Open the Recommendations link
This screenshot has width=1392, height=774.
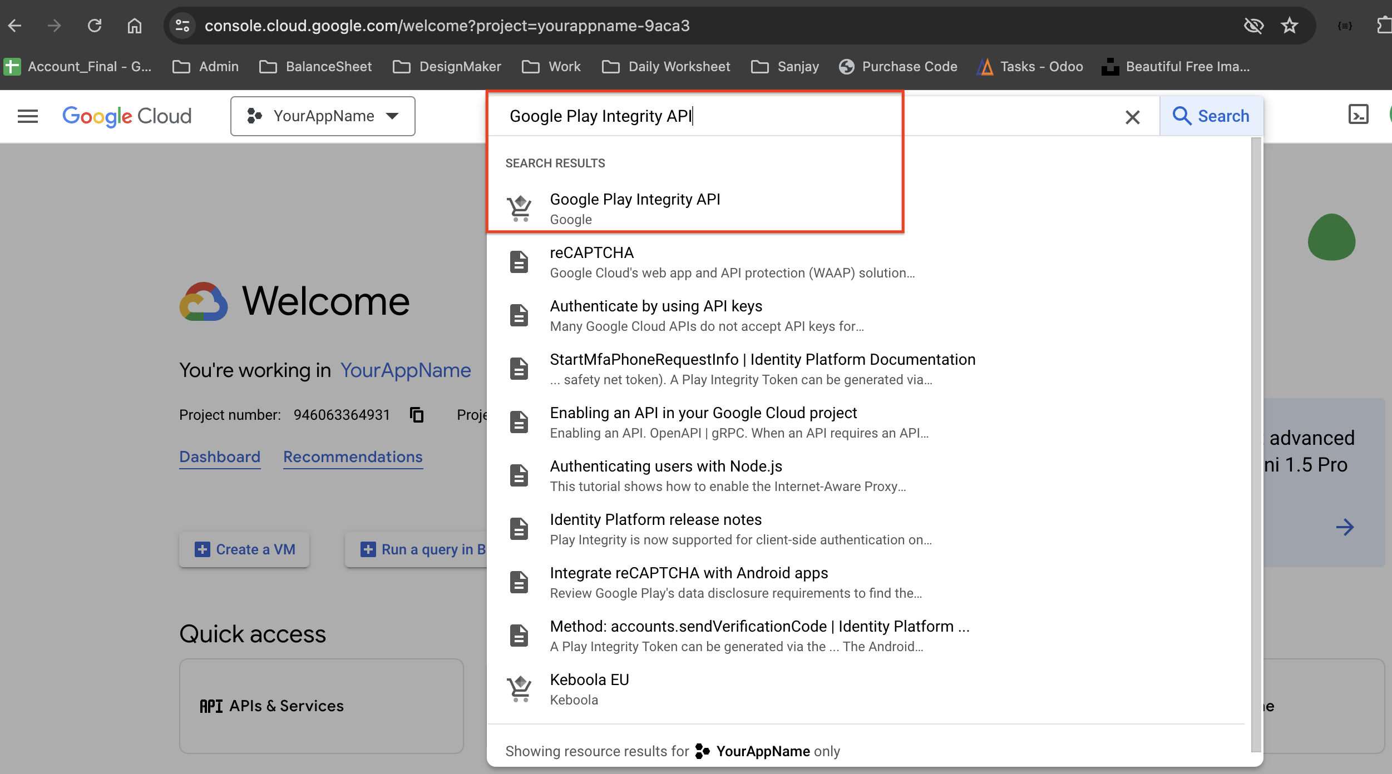point(353,457)
